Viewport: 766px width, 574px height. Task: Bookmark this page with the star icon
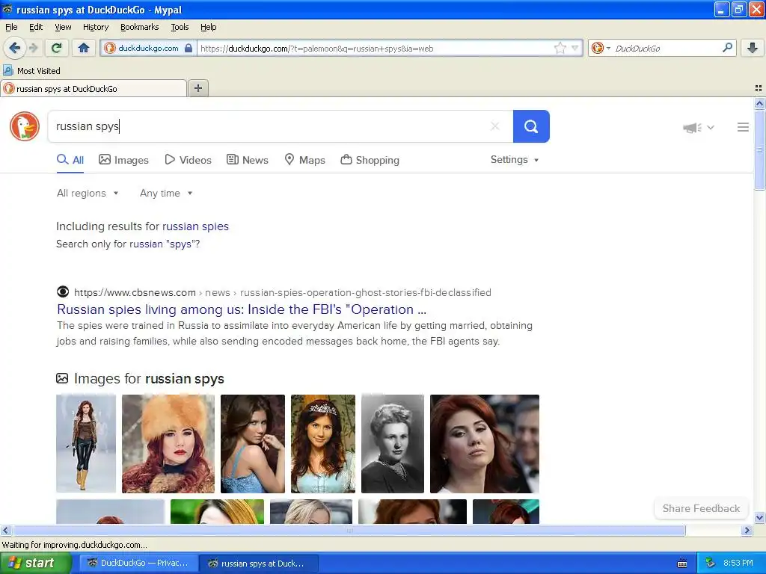click(560, 48)
